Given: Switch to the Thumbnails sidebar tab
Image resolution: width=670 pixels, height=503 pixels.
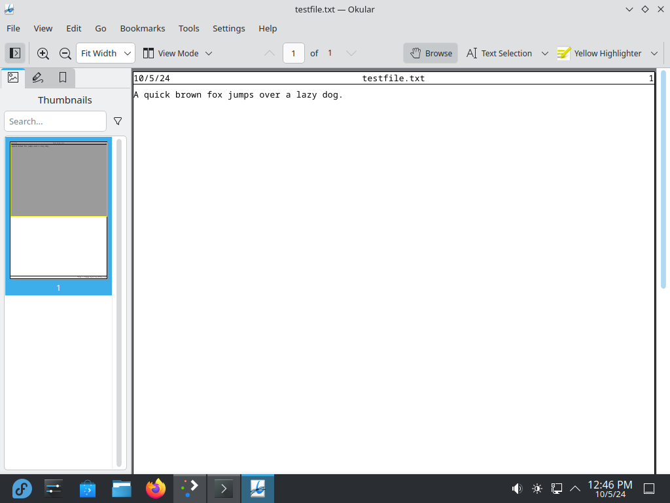Looking at the screenshot, I should click(13, 77).
